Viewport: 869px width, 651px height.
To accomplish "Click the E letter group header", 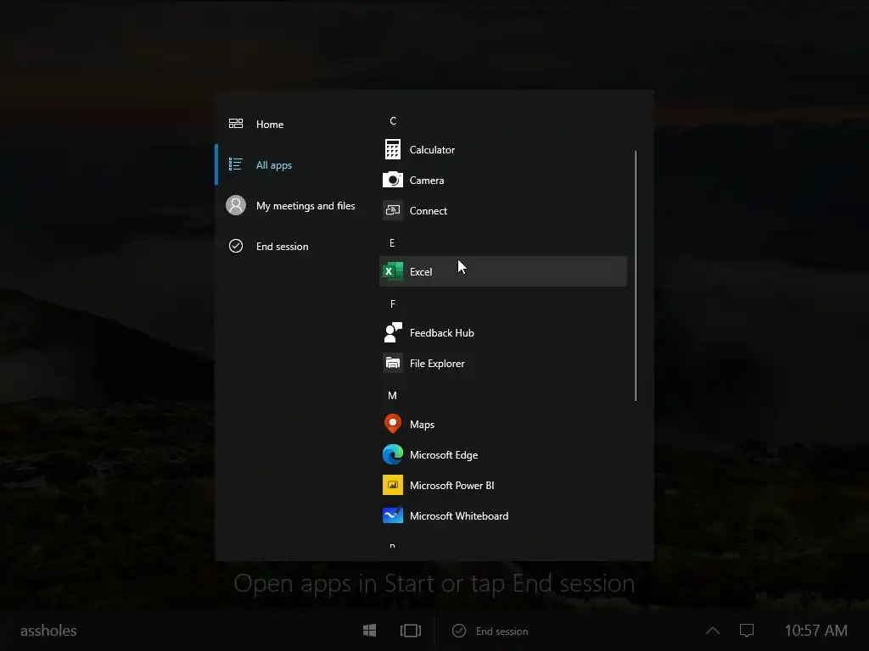I will [x=392, y=242].
